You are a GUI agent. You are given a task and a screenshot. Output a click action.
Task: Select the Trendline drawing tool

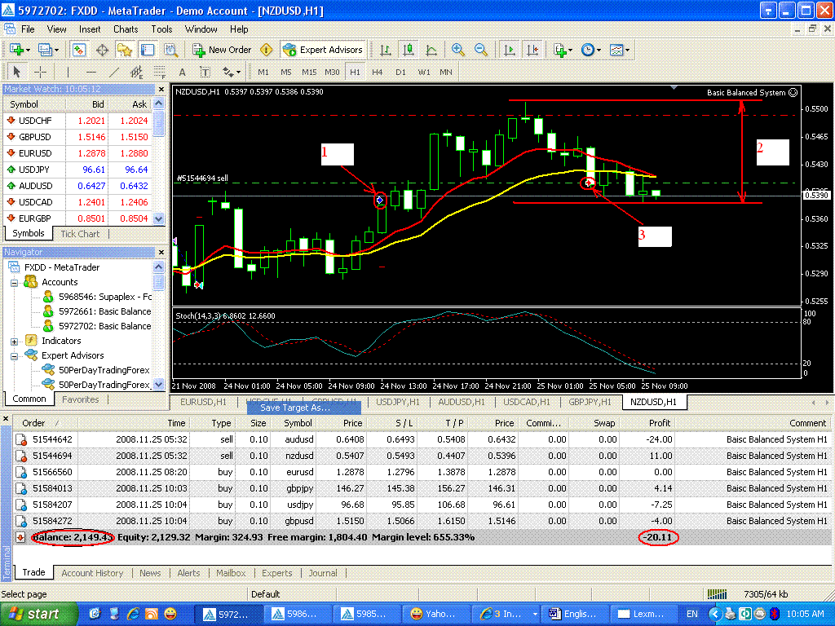click(x=113, y=72)
